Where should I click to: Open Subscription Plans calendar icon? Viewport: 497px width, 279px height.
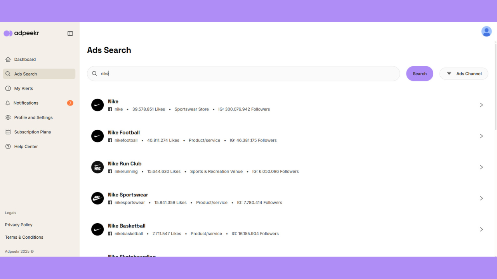[x=8, y=132]
